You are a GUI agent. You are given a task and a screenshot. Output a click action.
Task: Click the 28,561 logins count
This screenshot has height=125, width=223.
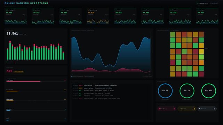12,34
